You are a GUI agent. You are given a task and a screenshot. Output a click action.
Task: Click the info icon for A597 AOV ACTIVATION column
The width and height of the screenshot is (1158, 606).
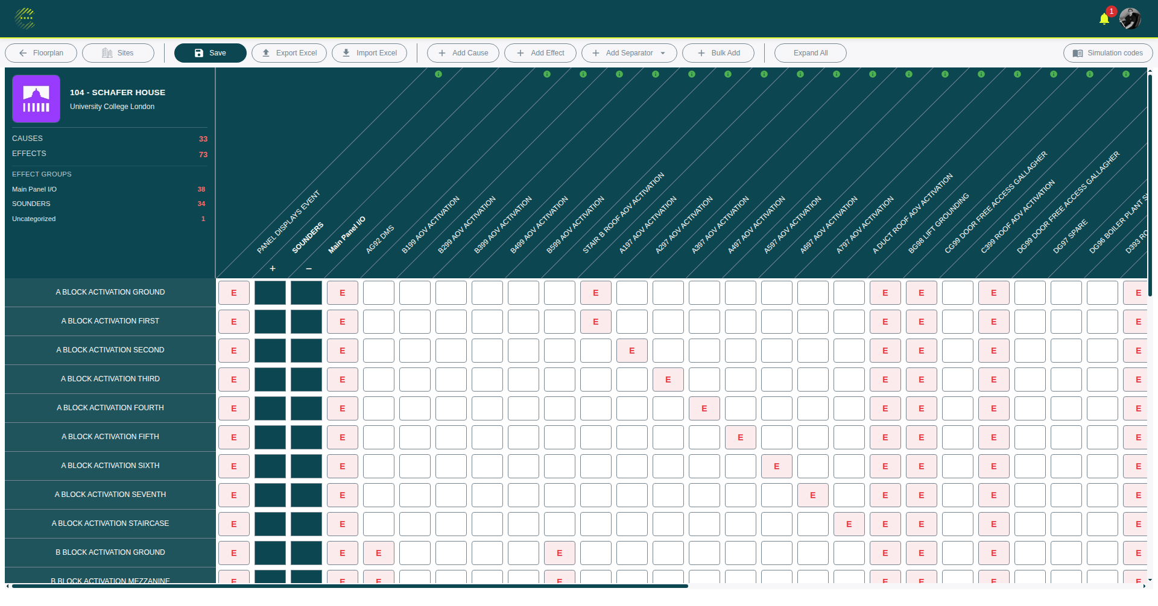945,74
